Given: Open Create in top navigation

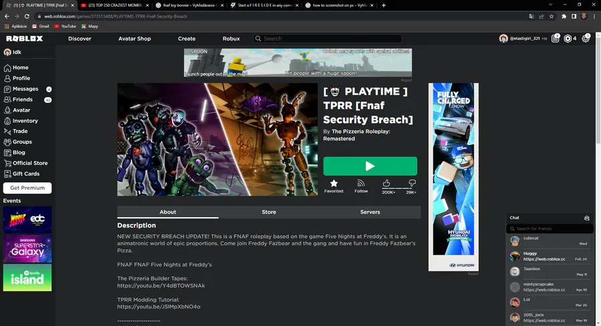Looking at the screenshot, I should point(187,39).
